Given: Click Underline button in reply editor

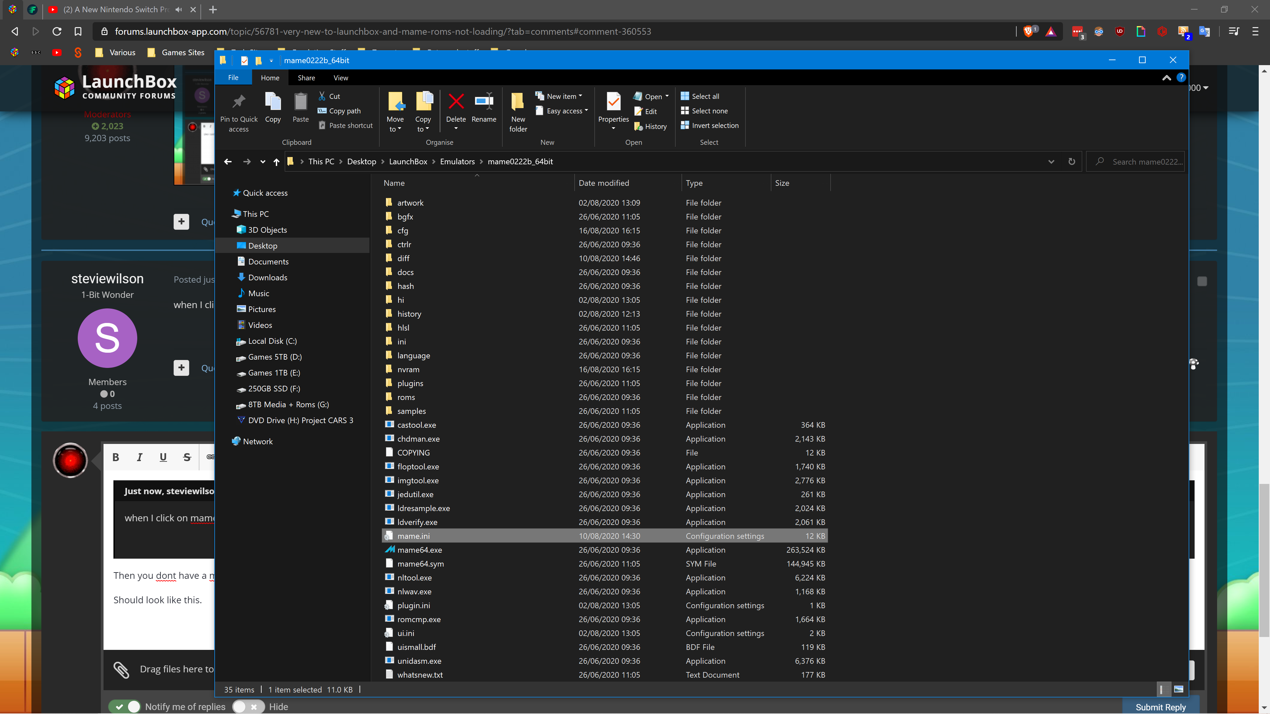Looking at the screenshot, I should pyautogui.click(x=163, y=457).
